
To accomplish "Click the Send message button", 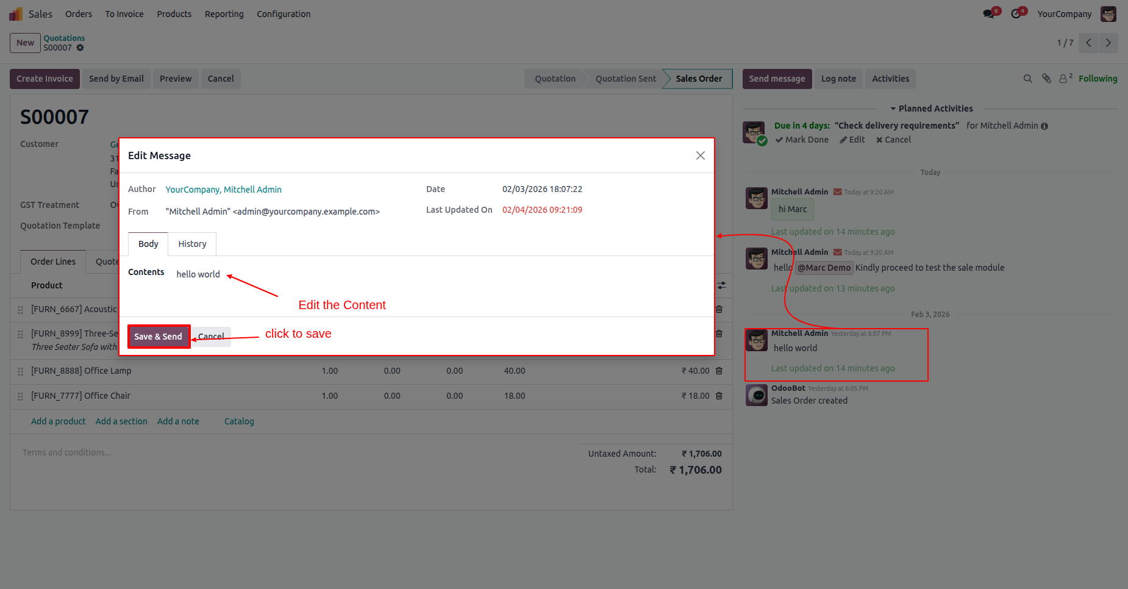I will pos(777,79).
